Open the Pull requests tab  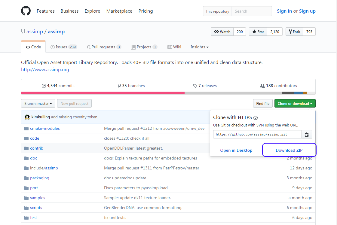pos(104,47)
